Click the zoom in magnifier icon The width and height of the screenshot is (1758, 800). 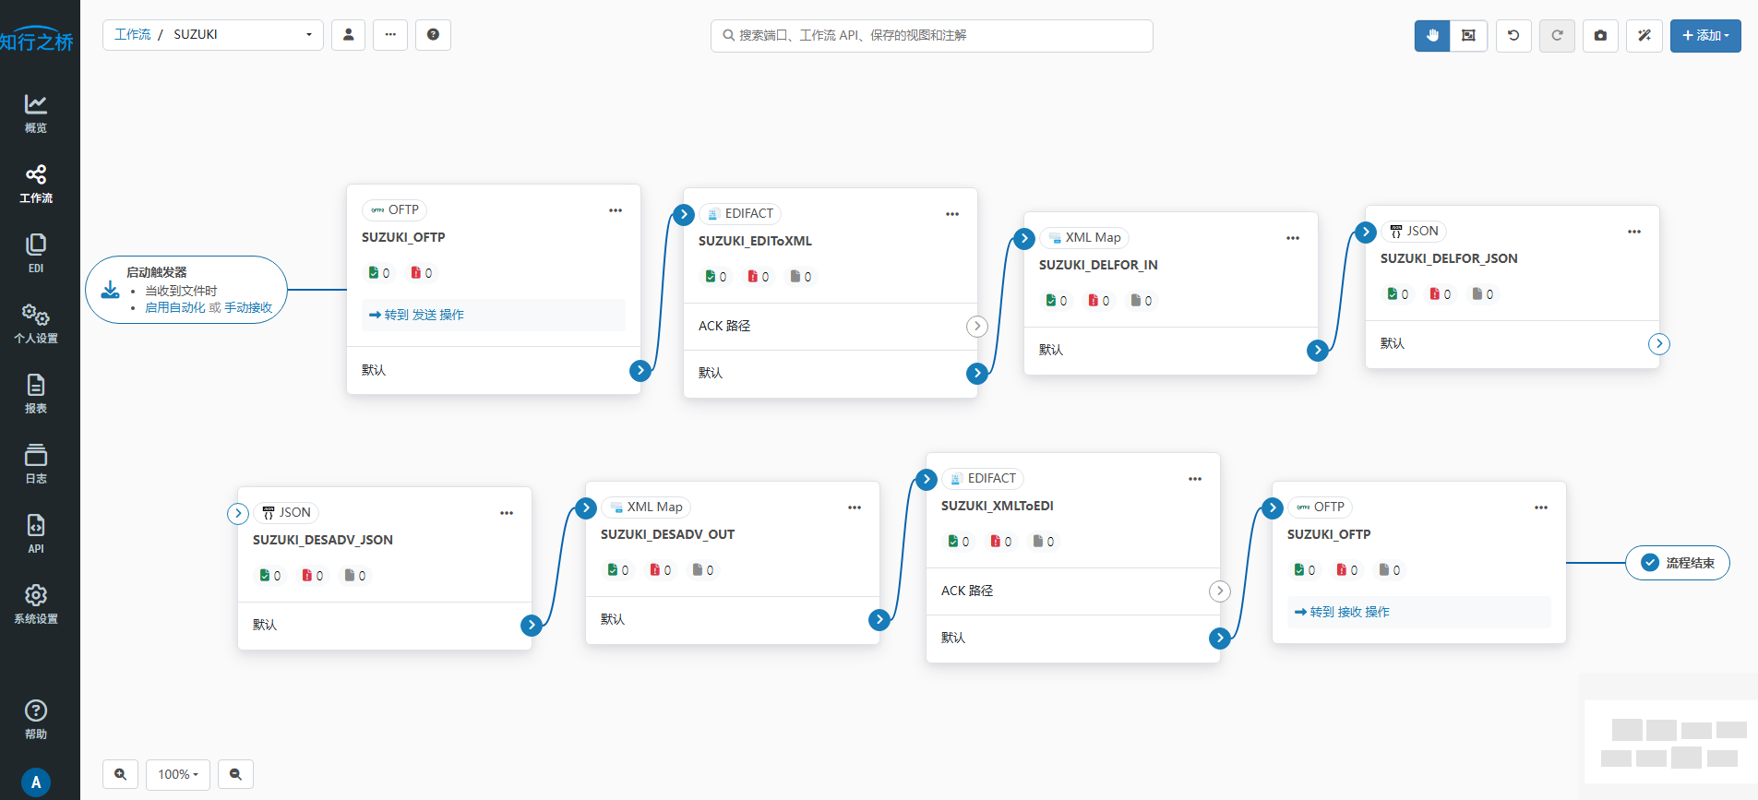point(121,774)
